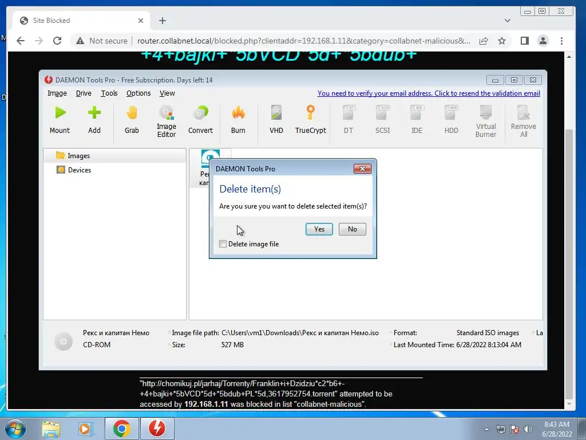This screenshot has height=440, width=586.
Task: Click the CD-ROM label in info panel
Action: 96,344
